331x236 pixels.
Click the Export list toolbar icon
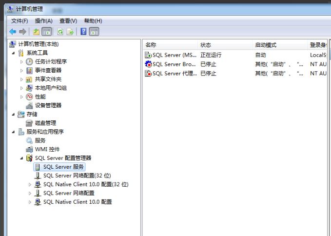click(x=70, y=32)
